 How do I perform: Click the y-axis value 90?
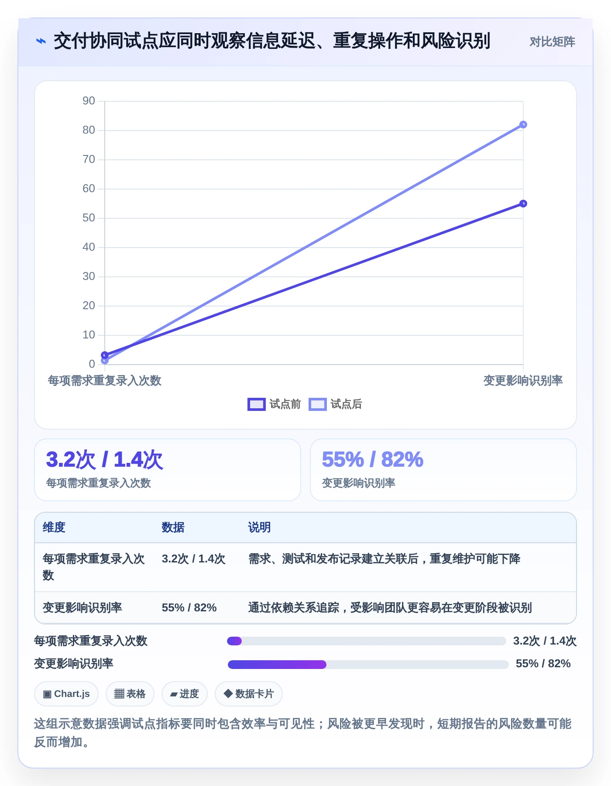pyautogui.click(x=89, y=101)
